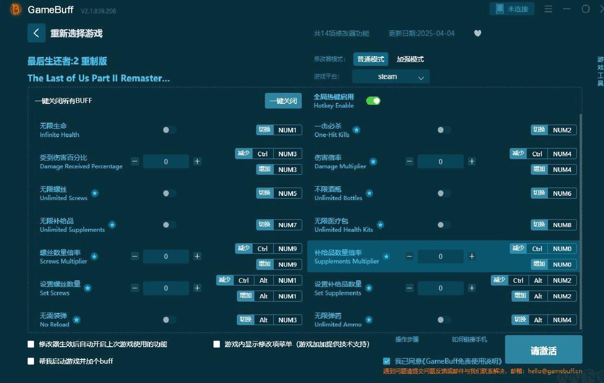Click Unlimited Bottles 切换 NUM6 hotkey button
Image resolution: width=604 pixels, height=383 pixels.
click(x=554, y=193)
